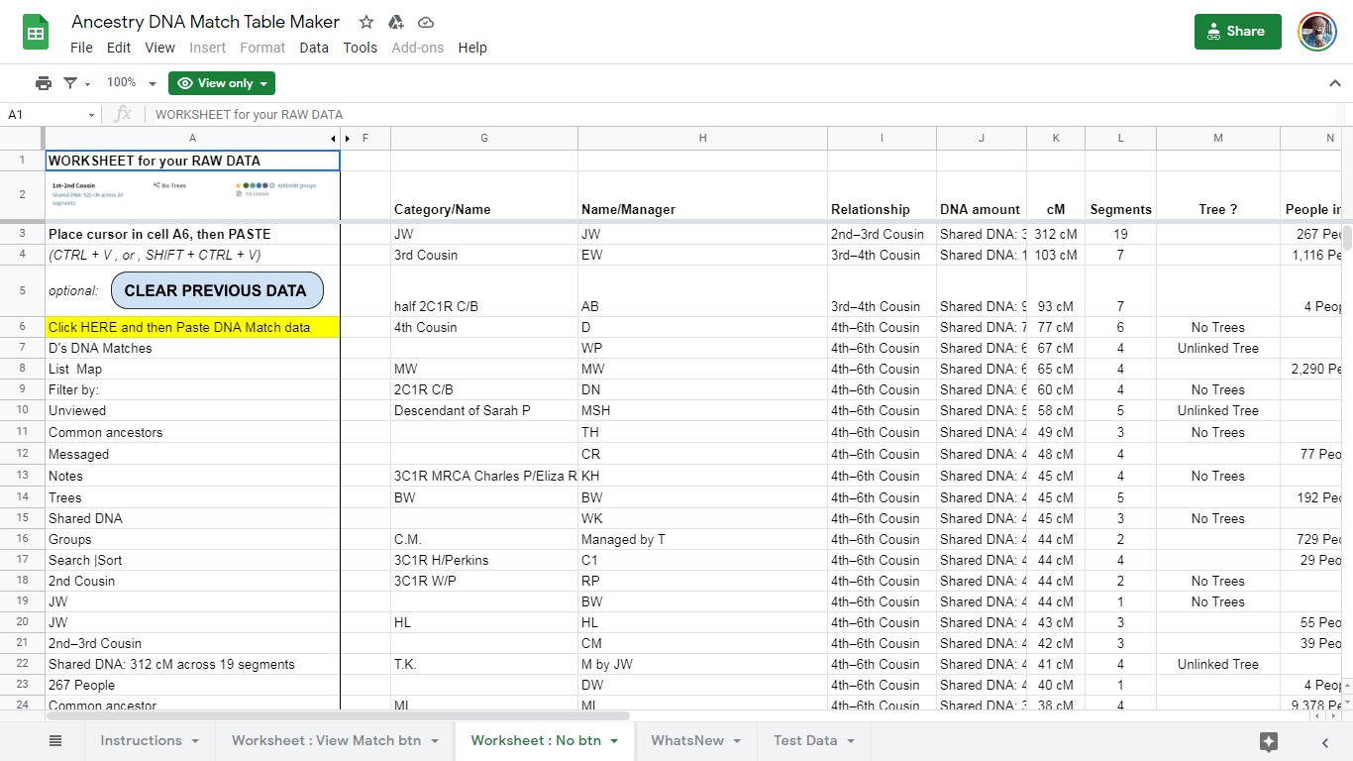The height and width of the screenshot is (761, 1353).
Task: Select the yellow 'Click HERE' paste cell
Action: tap(191, 326)
